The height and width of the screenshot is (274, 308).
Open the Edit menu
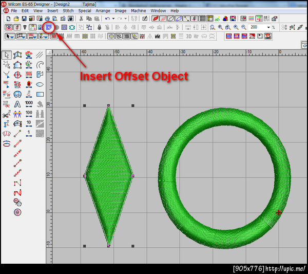[25, 11]
